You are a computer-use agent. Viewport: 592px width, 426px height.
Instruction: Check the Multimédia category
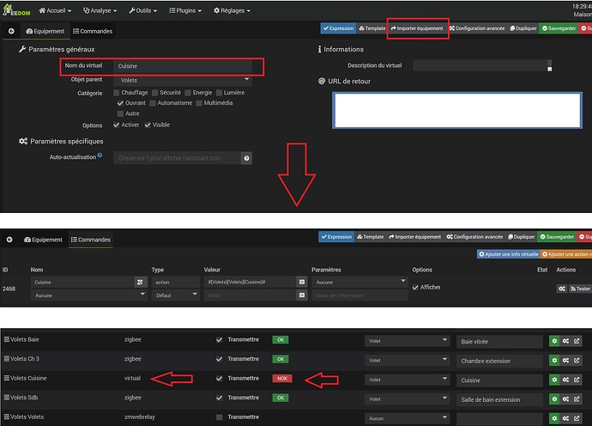[x=199, y=103]
